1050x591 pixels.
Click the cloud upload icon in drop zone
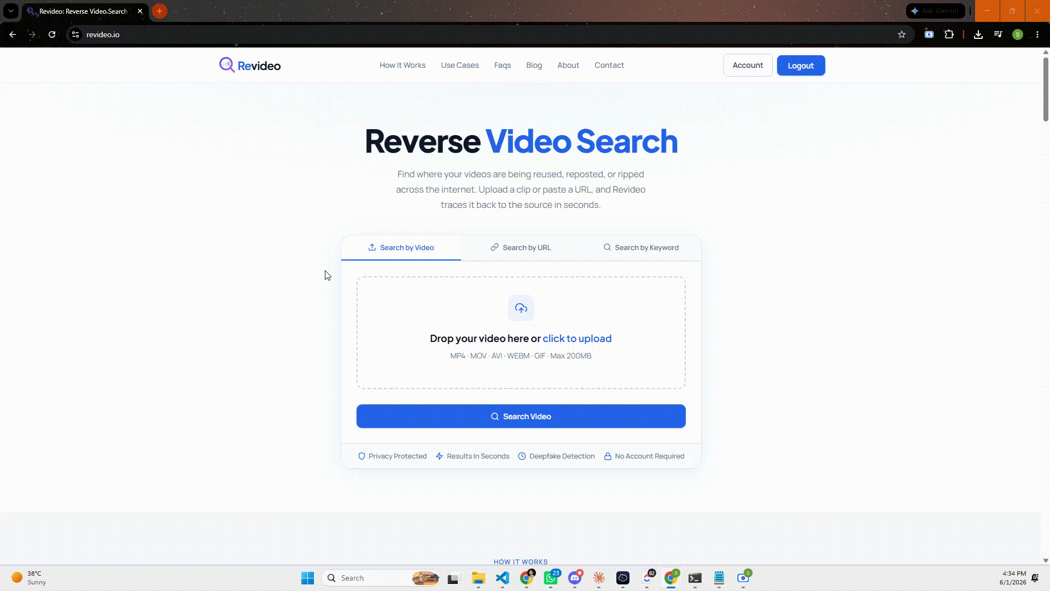coord(521,308)
